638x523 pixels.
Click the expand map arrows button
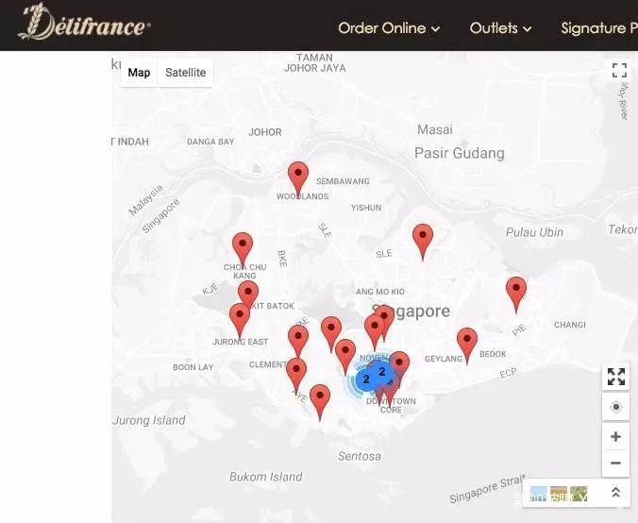616,377
